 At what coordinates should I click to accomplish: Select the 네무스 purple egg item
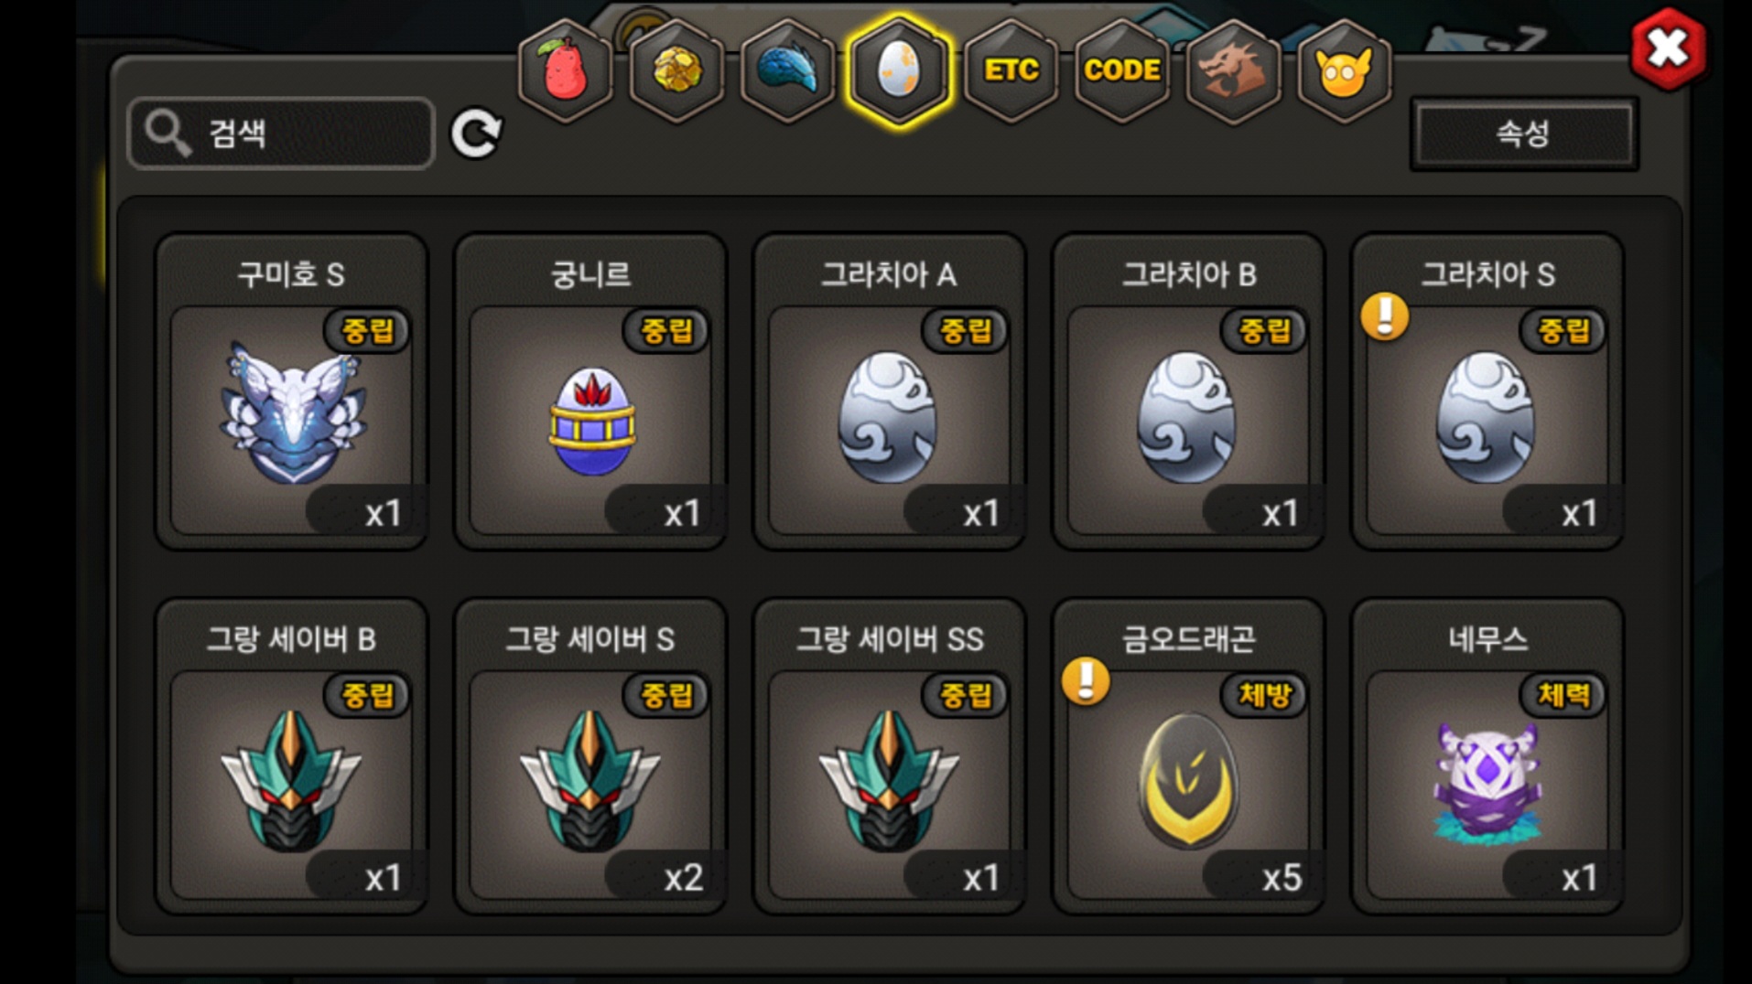tap(1487, 757)
